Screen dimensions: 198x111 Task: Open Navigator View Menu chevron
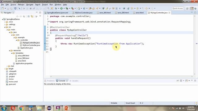click(40, 16)
